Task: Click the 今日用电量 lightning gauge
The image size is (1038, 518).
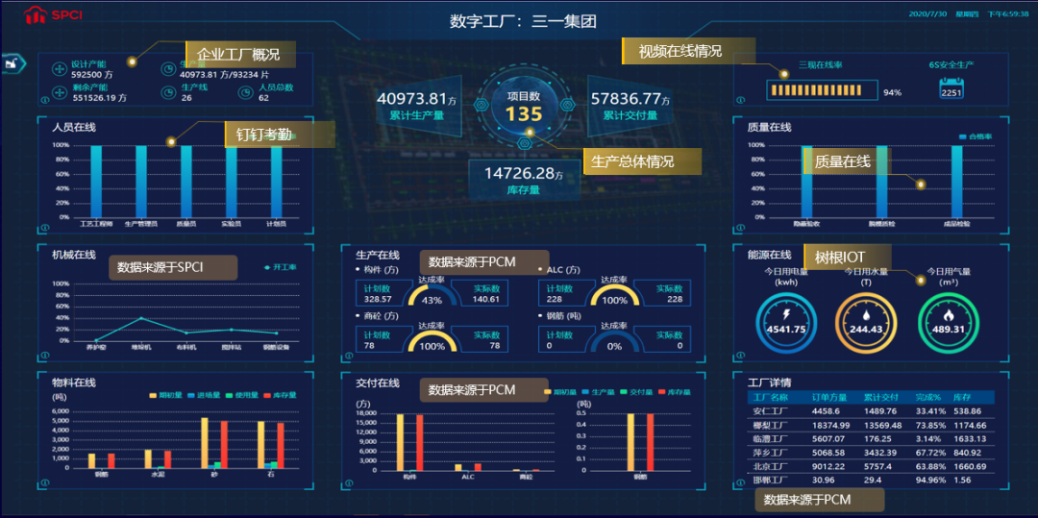Action: coord(786,322)
